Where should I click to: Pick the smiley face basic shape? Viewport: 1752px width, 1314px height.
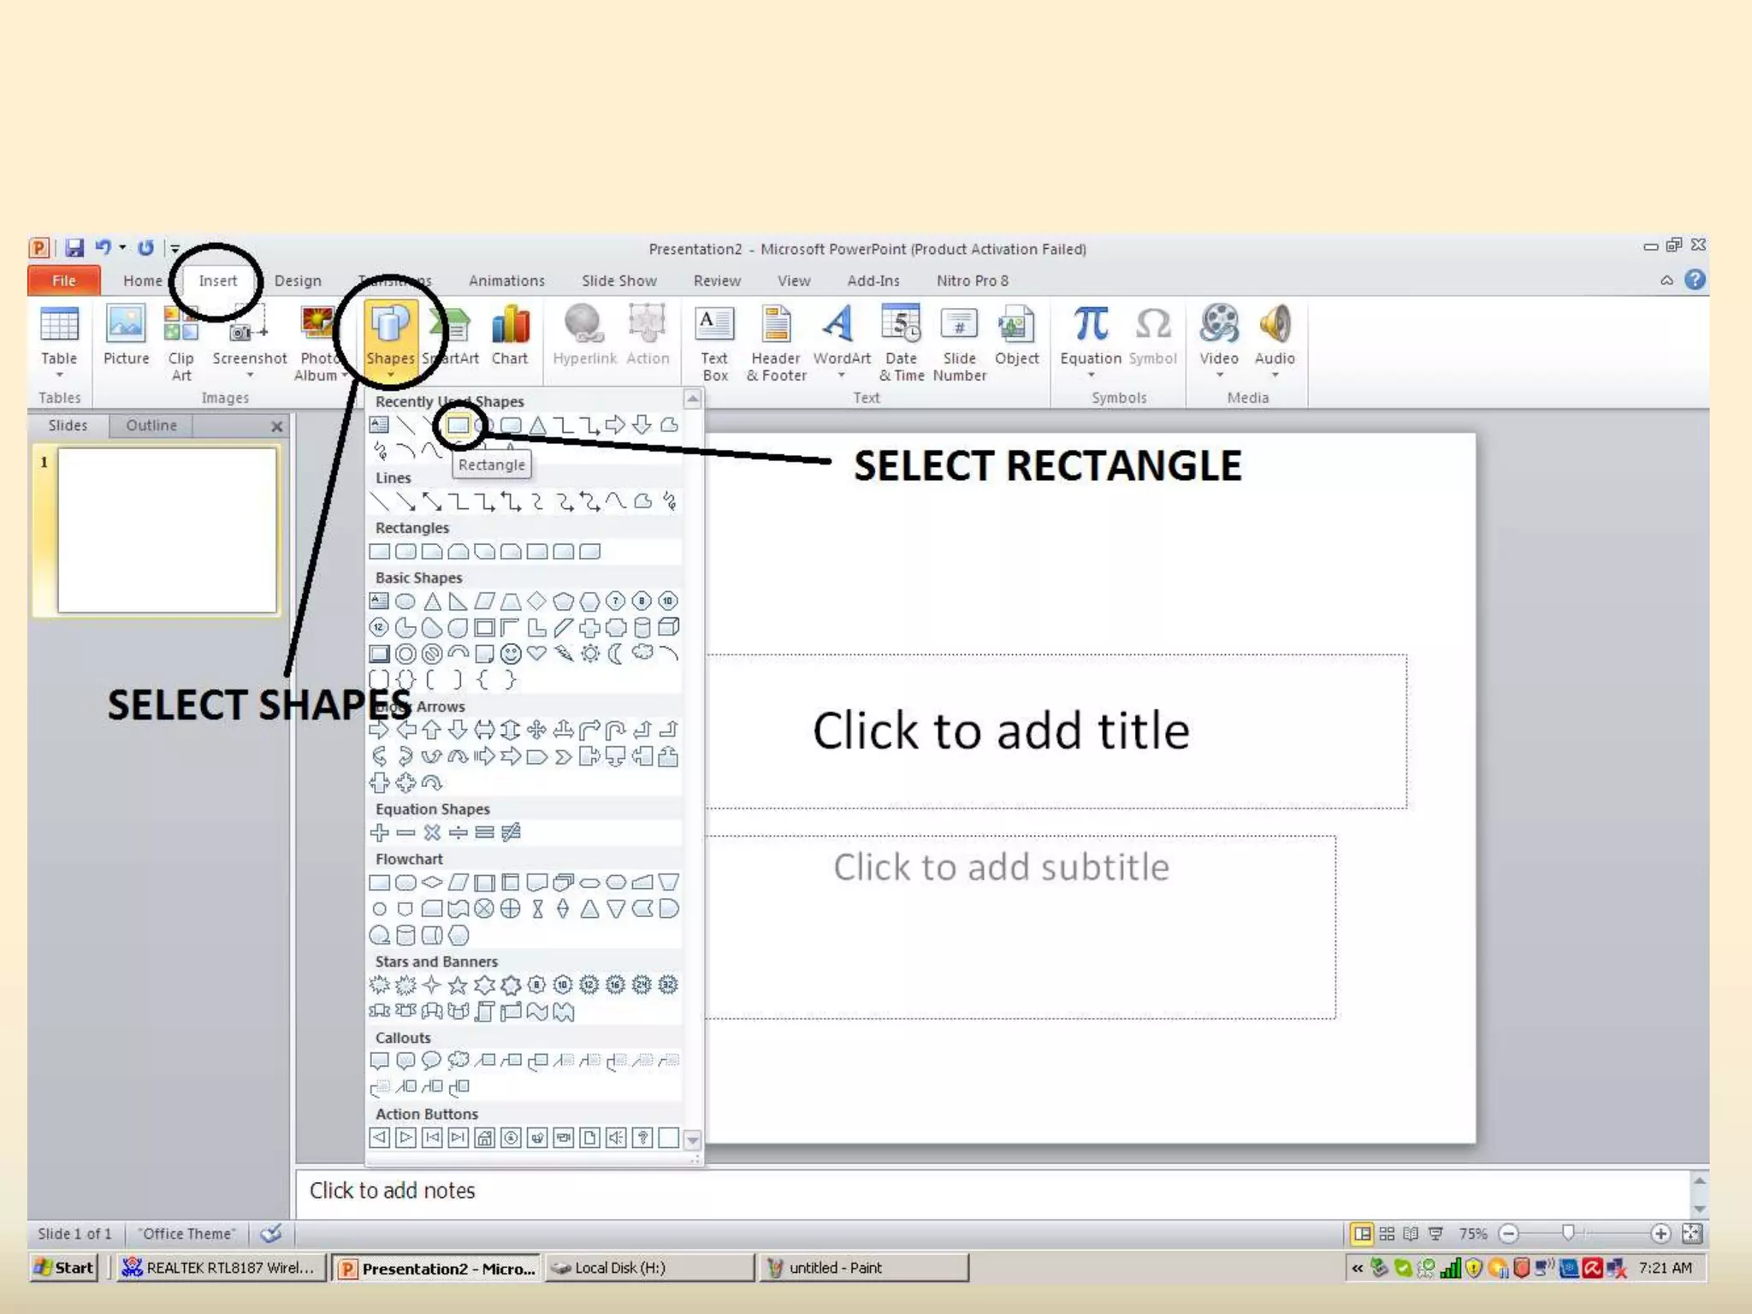511,654
